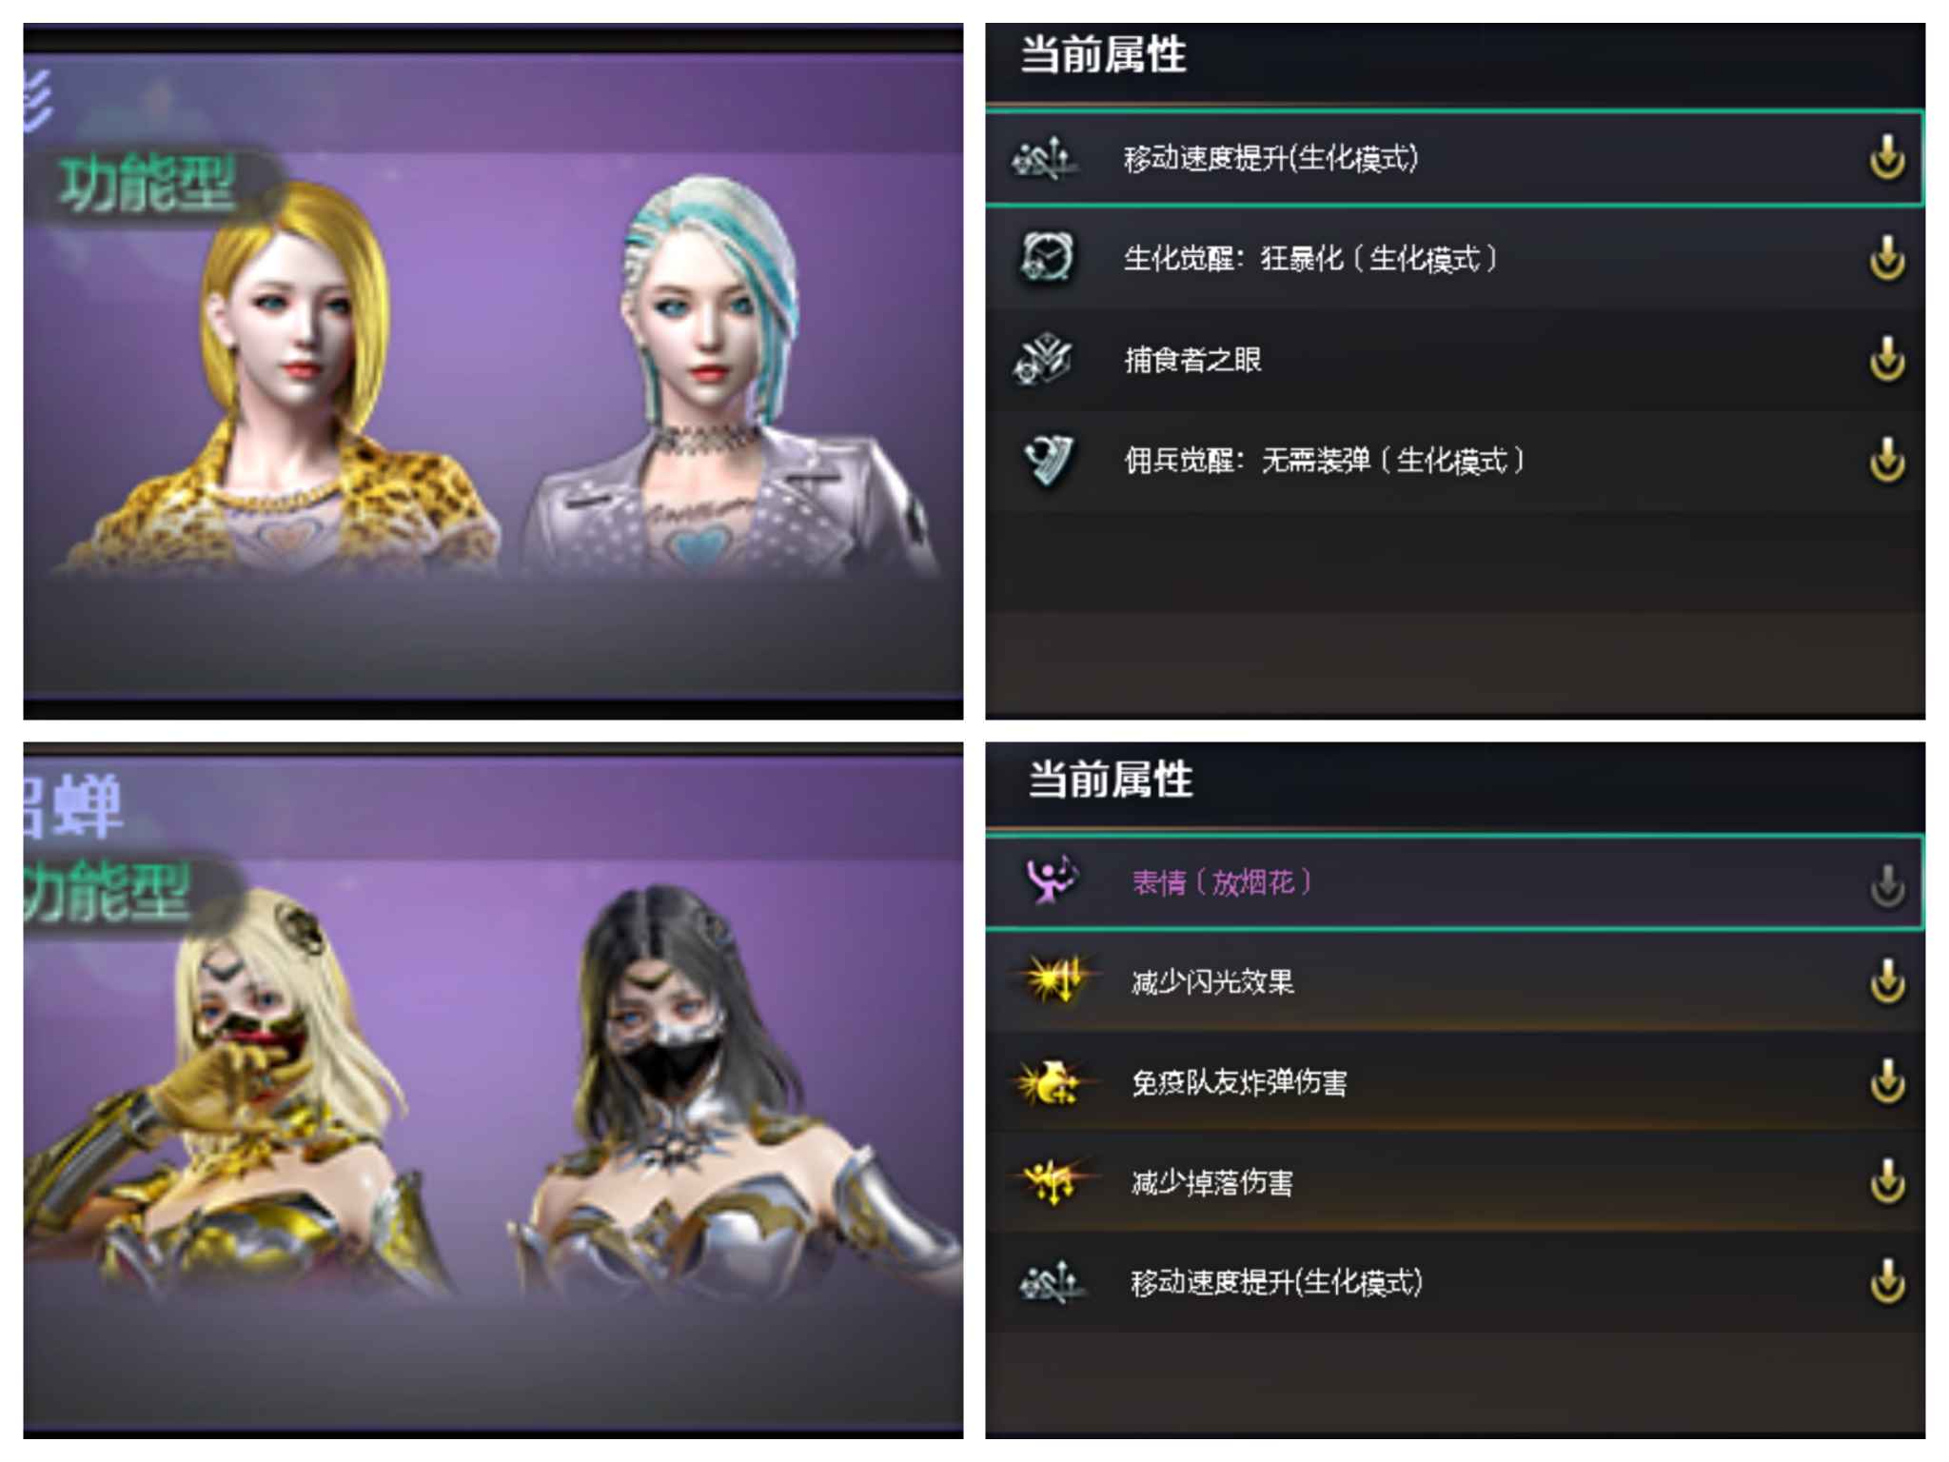Select the 佣兵觉醒:无需装弹 attribute row text
The height and width of the screenshot is (1462, 1949).
coord(1324,462)
